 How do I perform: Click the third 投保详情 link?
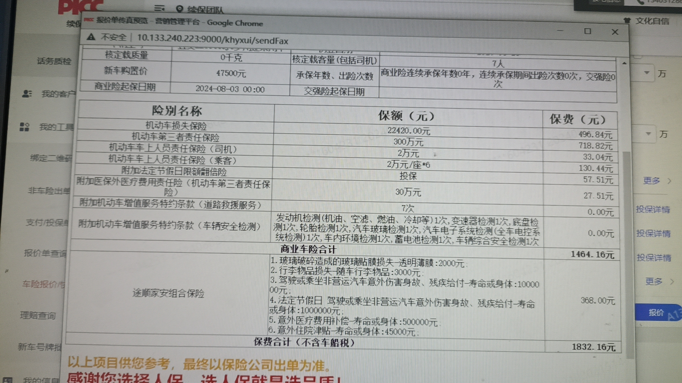[654, 257]
